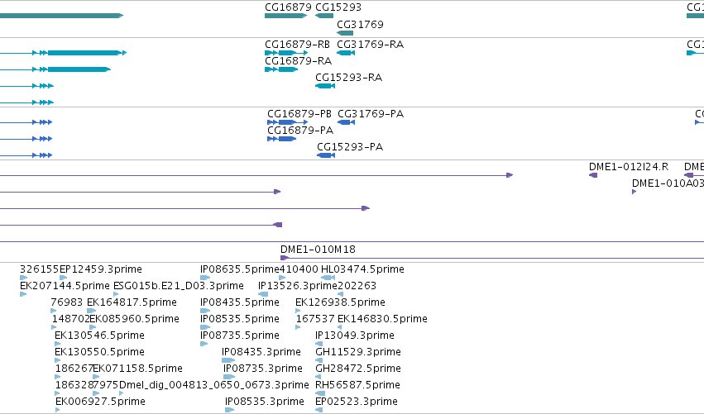Viewport: 704px width, 414px height.
Task: Click insertion 410400
Action: (282, 278)
